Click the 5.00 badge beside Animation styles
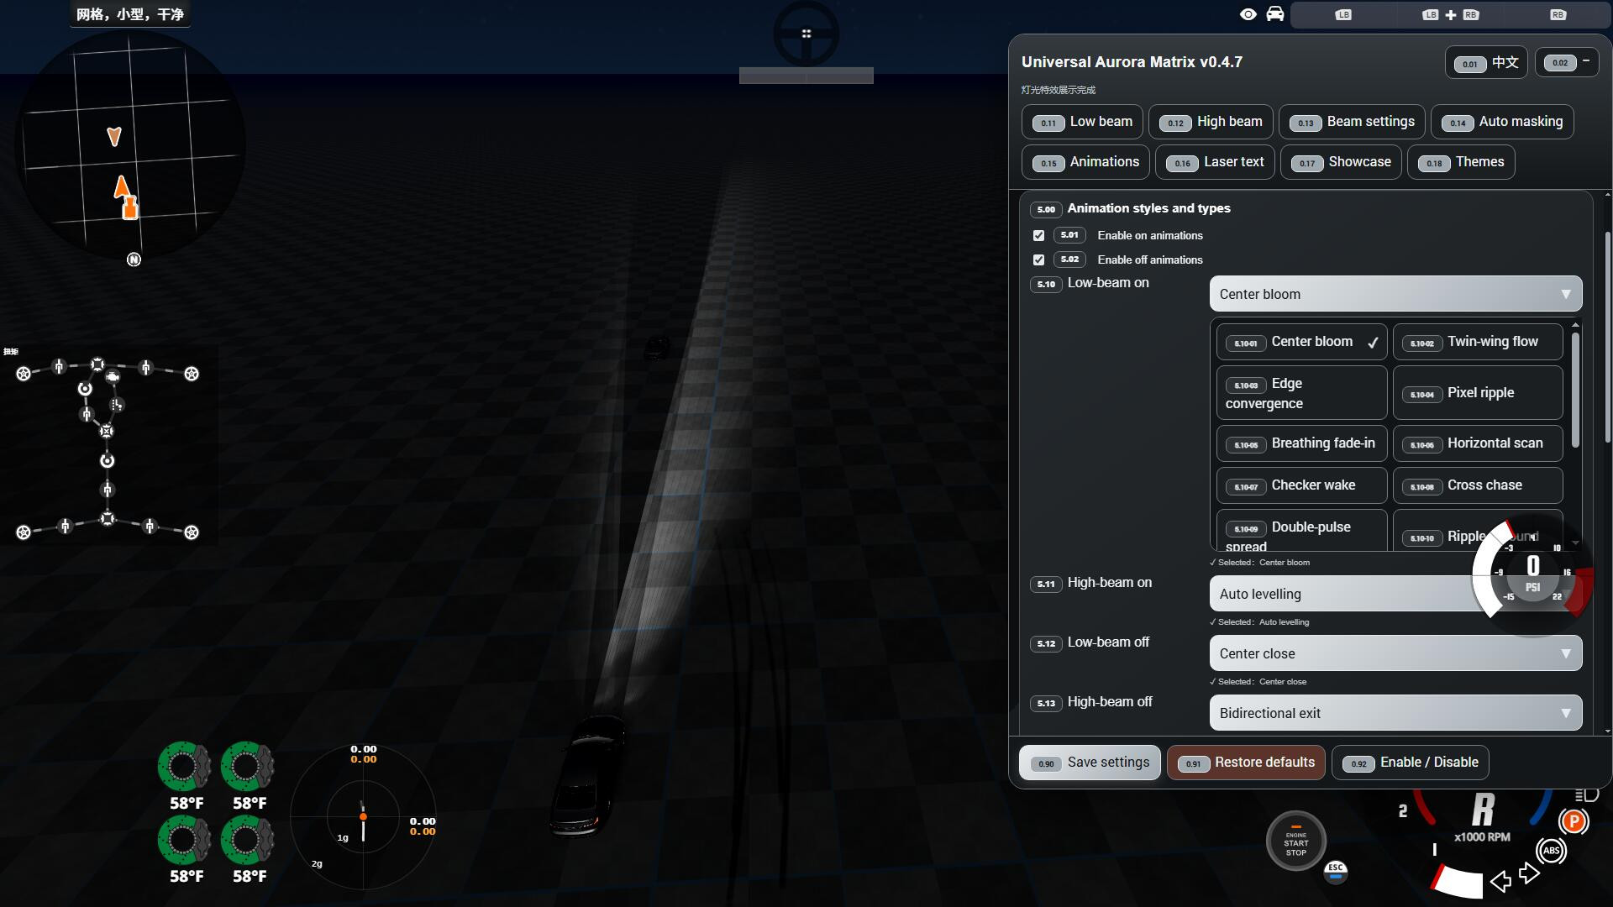1613x907 pixels. click(x=1046, y=209)
